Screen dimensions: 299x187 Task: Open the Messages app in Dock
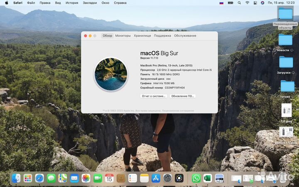pos(51,178)
